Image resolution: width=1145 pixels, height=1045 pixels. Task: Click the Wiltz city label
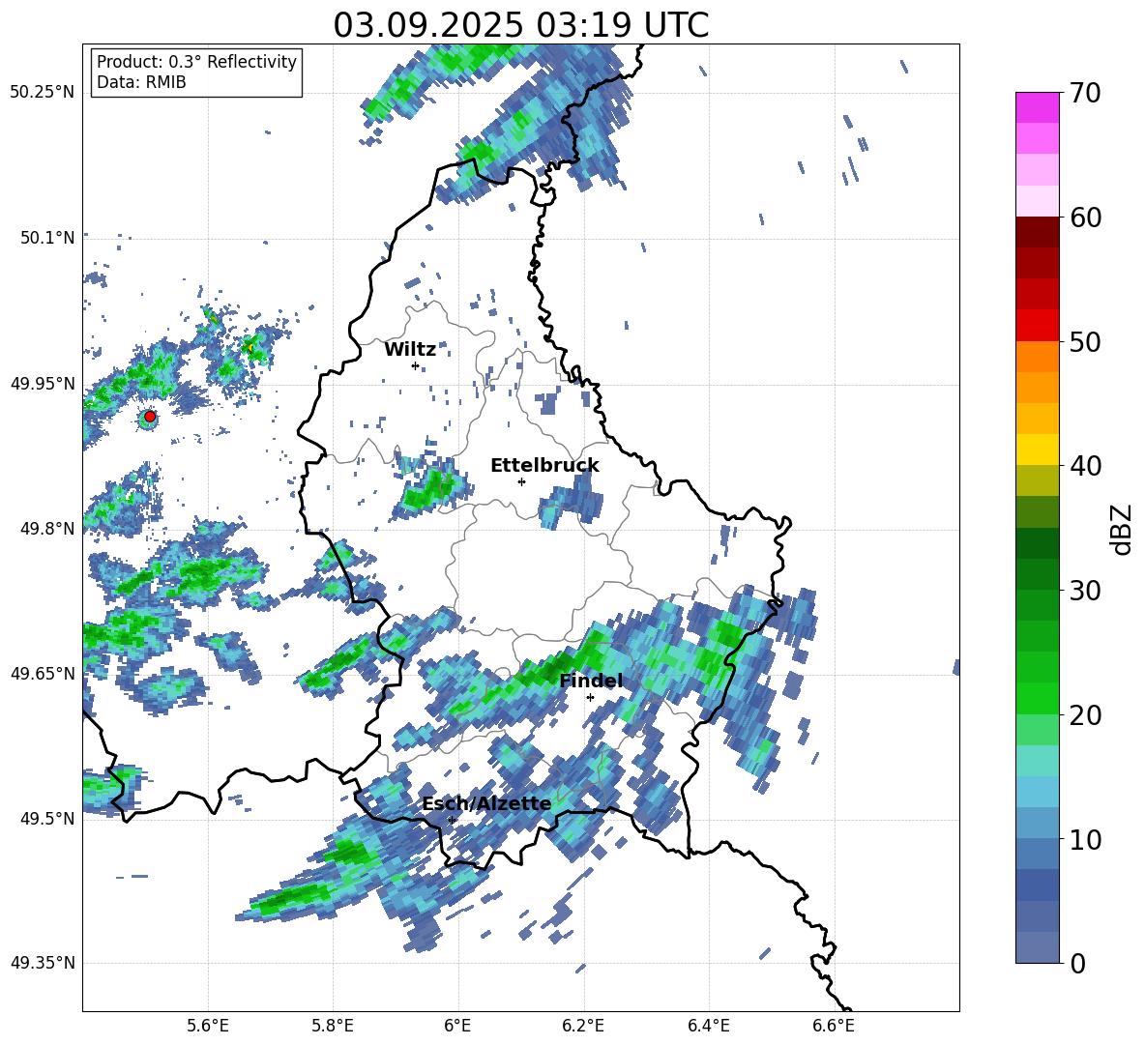(410, 350)
